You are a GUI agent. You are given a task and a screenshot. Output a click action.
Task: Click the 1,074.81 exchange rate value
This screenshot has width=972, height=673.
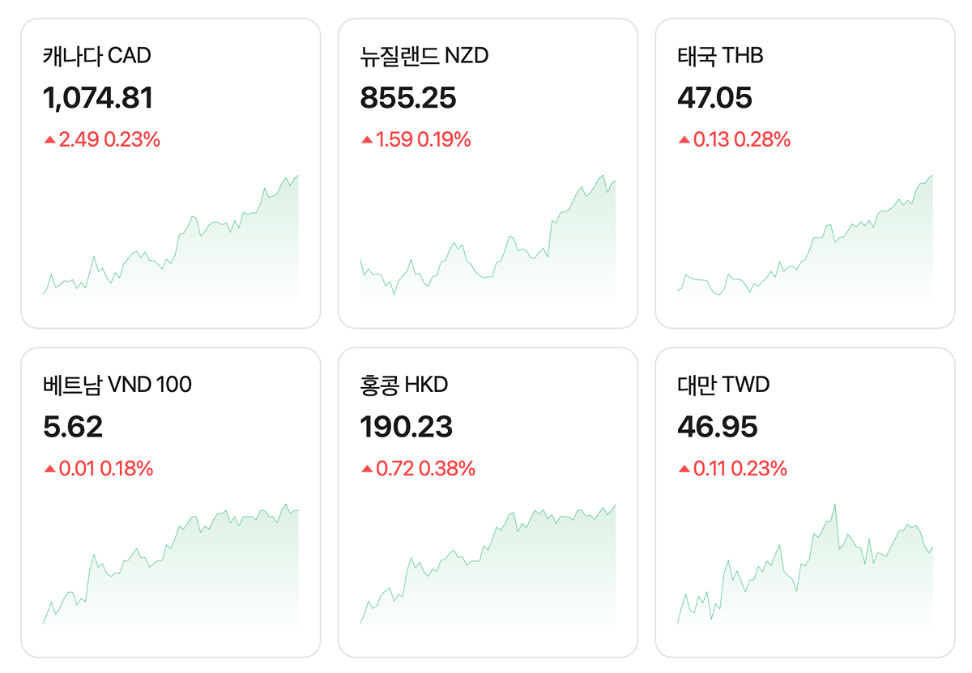click(97, 98)
